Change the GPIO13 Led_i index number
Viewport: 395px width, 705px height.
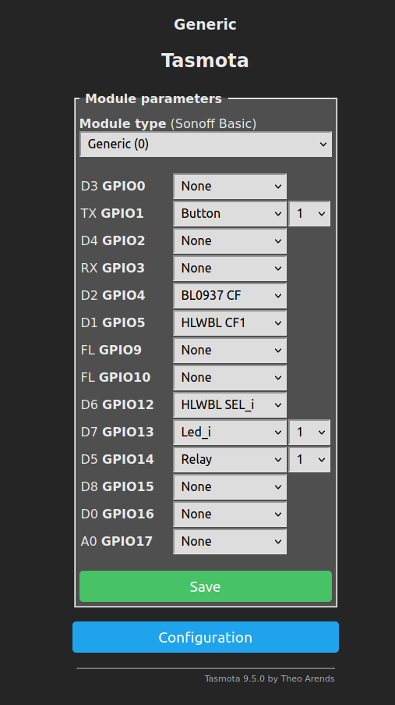(309, 433)
